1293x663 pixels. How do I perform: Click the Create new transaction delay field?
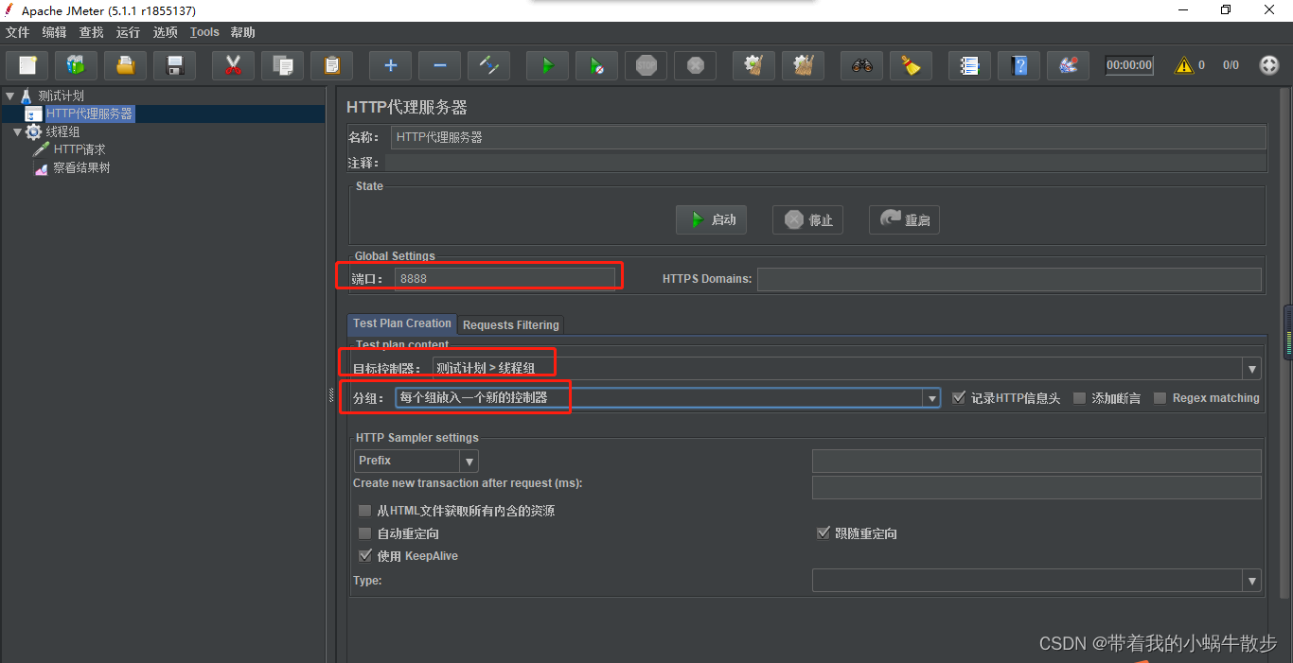pos(1036,487)
